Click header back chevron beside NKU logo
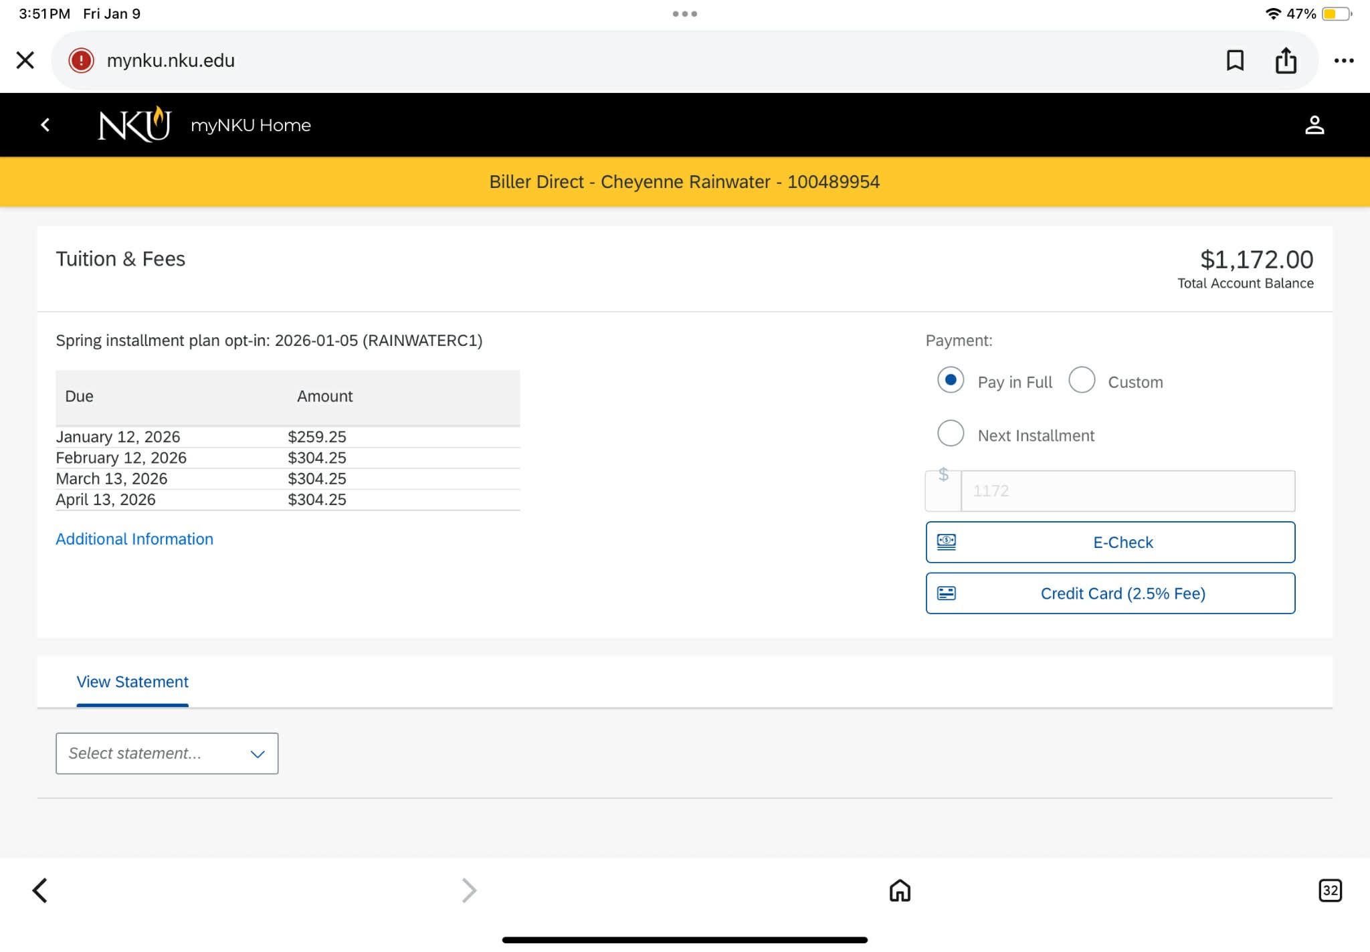1370x952 pixels. click(45, 125)
